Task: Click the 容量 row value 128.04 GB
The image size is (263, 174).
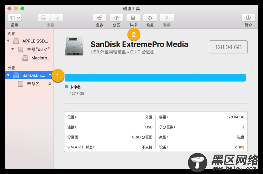Action: 236,117
